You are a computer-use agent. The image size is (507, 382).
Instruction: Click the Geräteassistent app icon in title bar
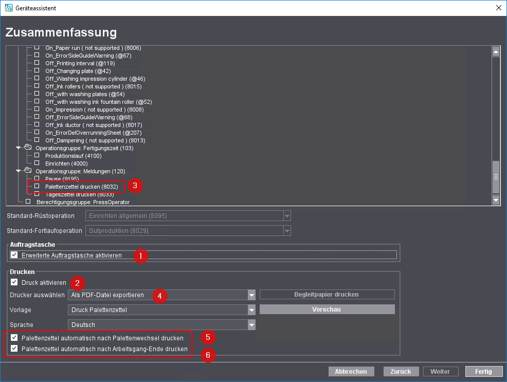[8, 8]
